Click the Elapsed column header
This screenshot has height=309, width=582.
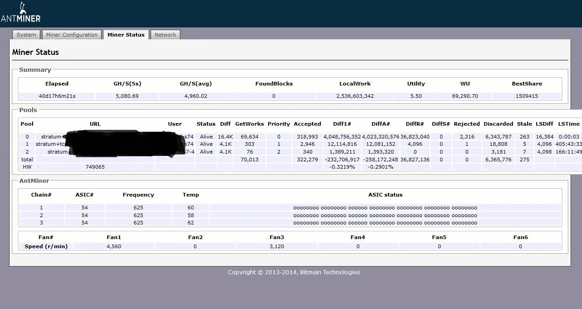pos(57,84)
